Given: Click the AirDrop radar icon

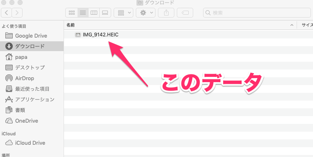Looking at the screenshot, I should click(9, 78).
